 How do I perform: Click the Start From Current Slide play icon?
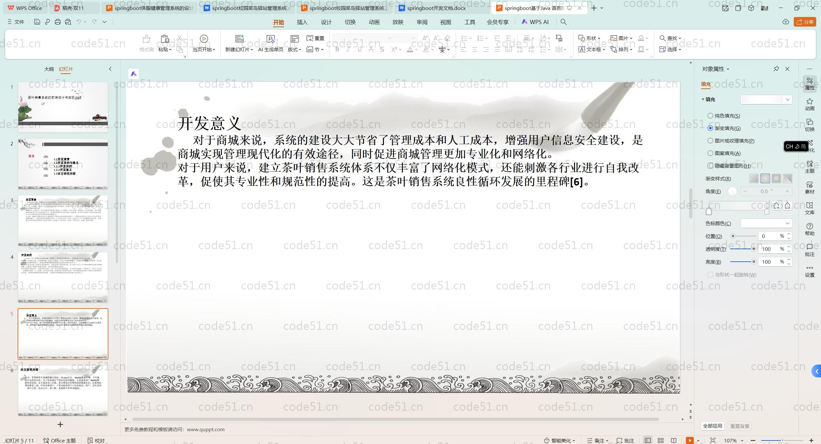(204, 39)
